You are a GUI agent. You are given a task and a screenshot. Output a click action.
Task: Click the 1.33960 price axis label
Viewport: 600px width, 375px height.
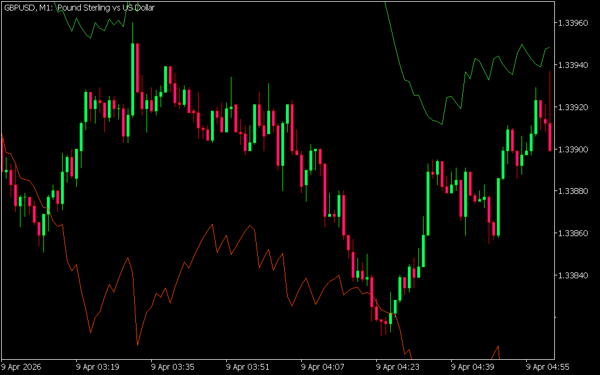[573, 23]
